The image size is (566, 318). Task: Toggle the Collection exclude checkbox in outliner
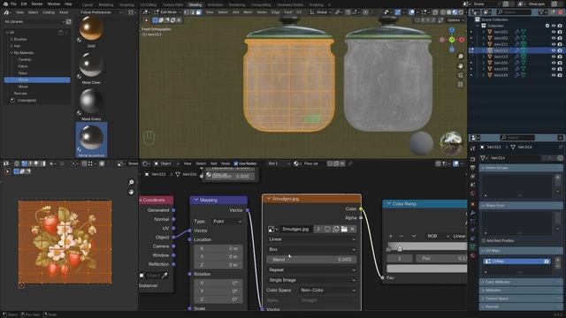547,26
